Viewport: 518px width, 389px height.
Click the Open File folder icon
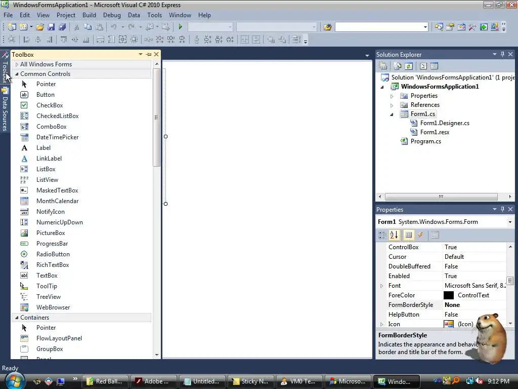[x=40, y=27]
